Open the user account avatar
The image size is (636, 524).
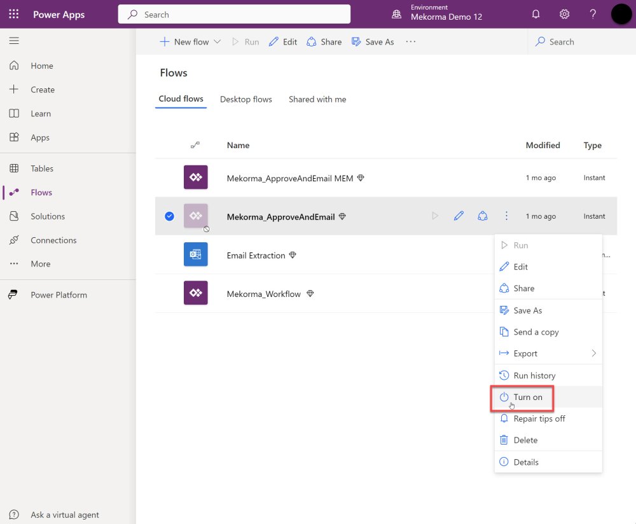621,14
